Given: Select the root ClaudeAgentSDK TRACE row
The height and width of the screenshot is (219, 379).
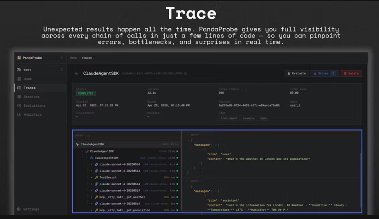Looking at the screenshot, I should [127, 144].
